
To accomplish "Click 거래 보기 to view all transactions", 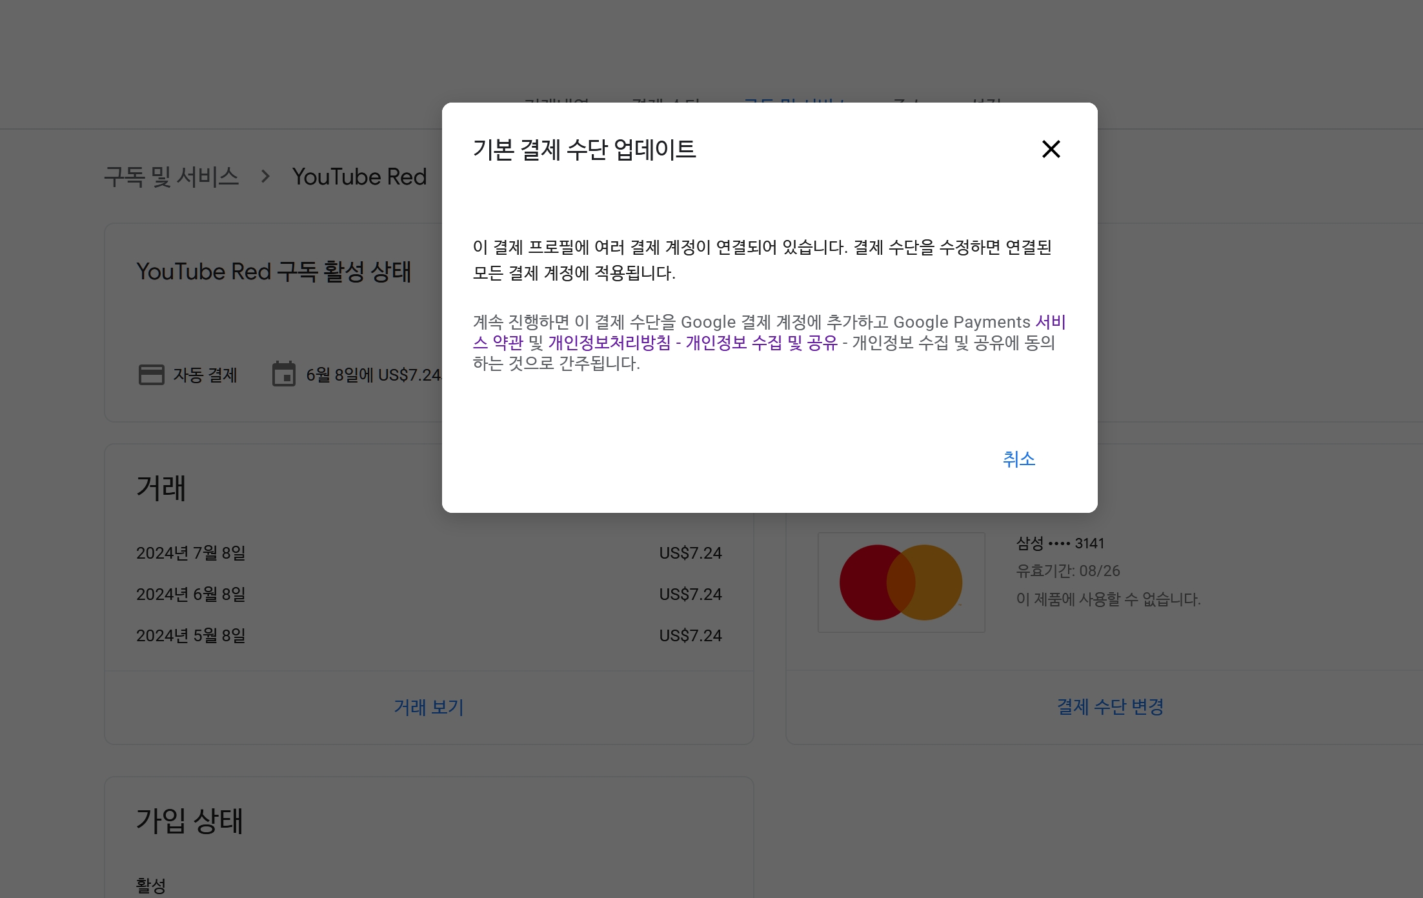I will click(x=429, y=708).
